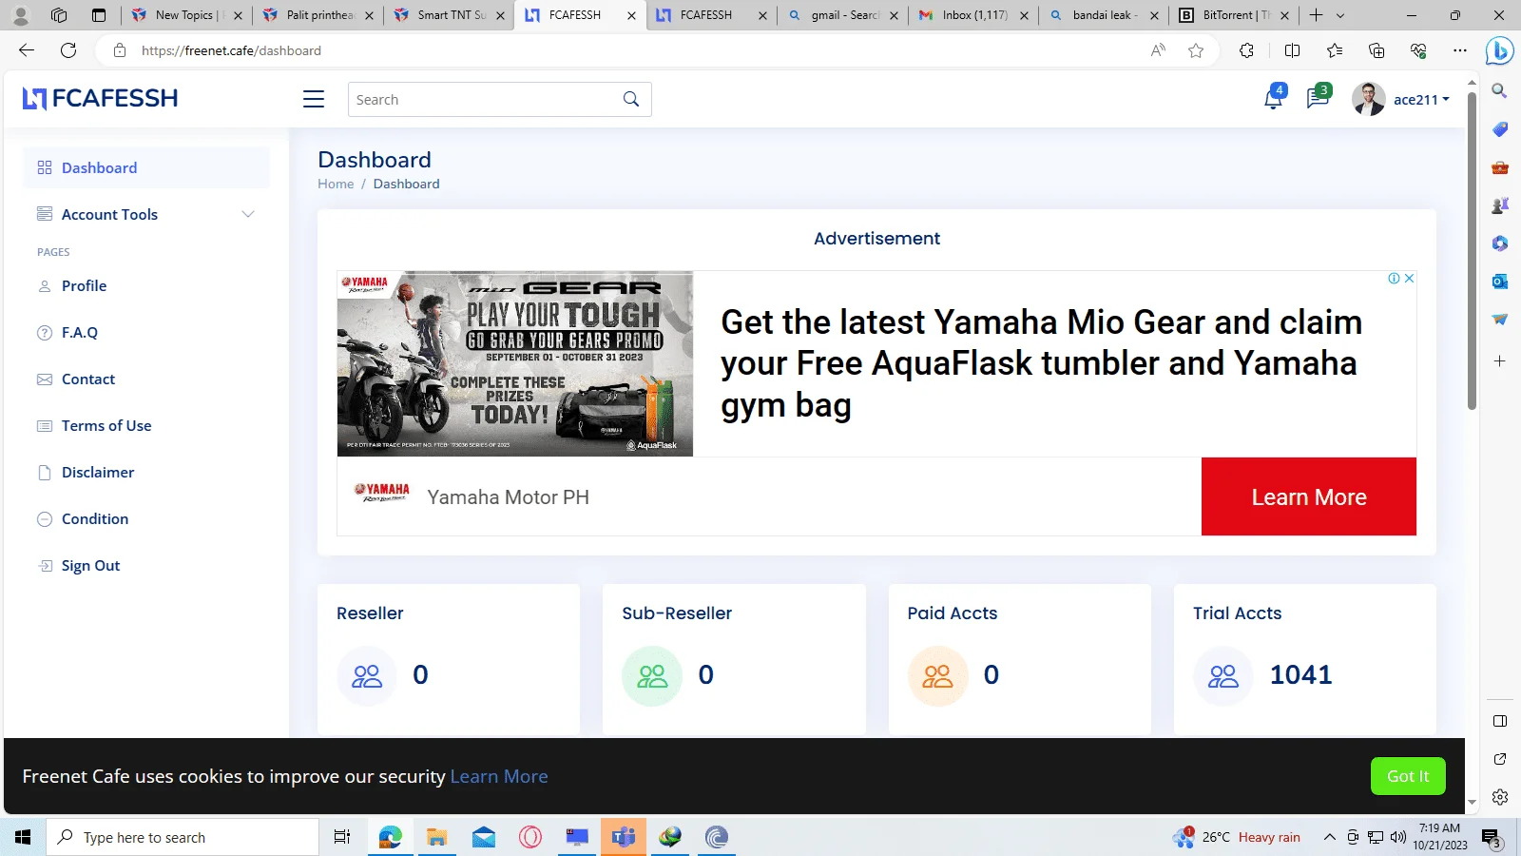
Task: Click the Reseller card users icon
Action: coord(367,676)
